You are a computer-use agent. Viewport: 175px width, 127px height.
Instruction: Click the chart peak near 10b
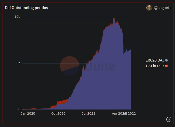(114, 19)
